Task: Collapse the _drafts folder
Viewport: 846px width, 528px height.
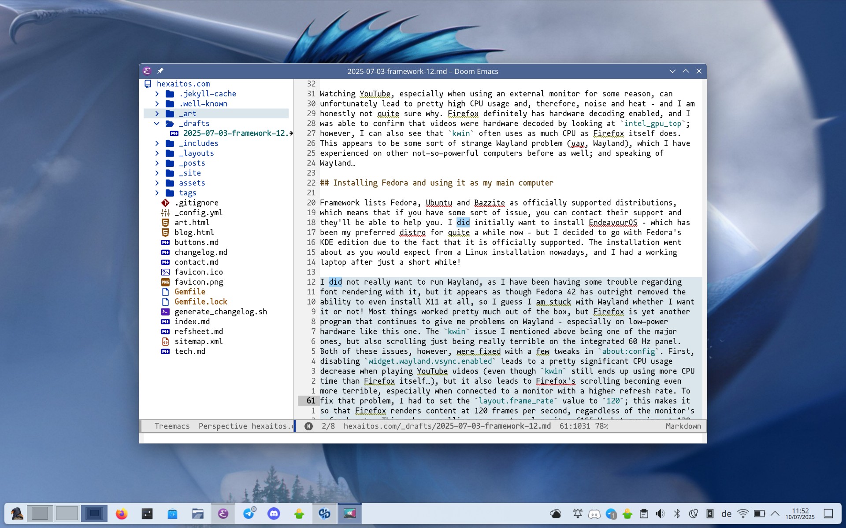Action: tap(157, 124)
